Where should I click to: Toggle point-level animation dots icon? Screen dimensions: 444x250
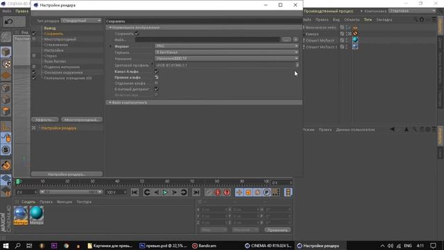(276, 192)
